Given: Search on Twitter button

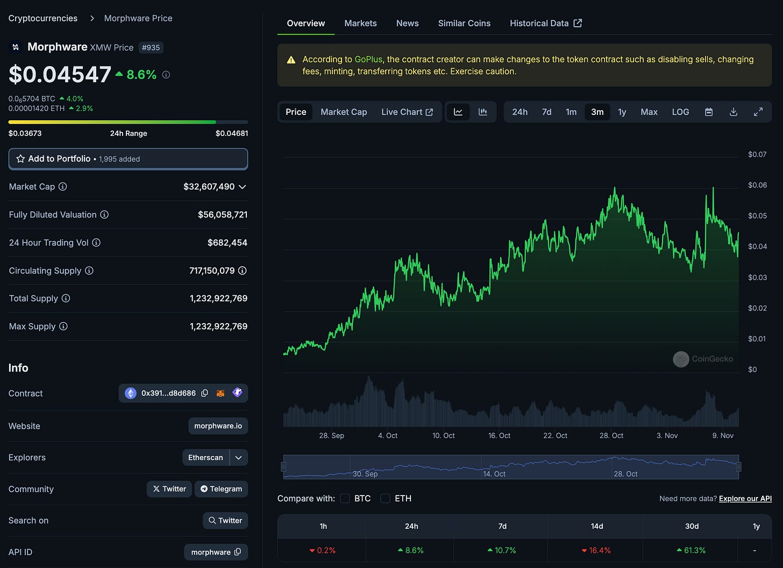Looking at the screenshot, I should point(225,520).
